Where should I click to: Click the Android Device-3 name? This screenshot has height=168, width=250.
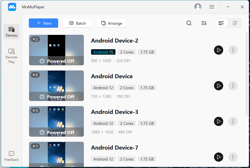click(x=114, y=112)
